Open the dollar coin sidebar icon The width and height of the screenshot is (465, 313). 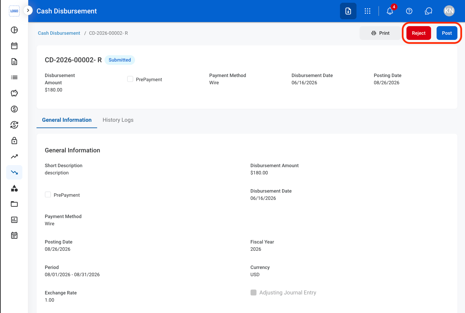point(14,109)
